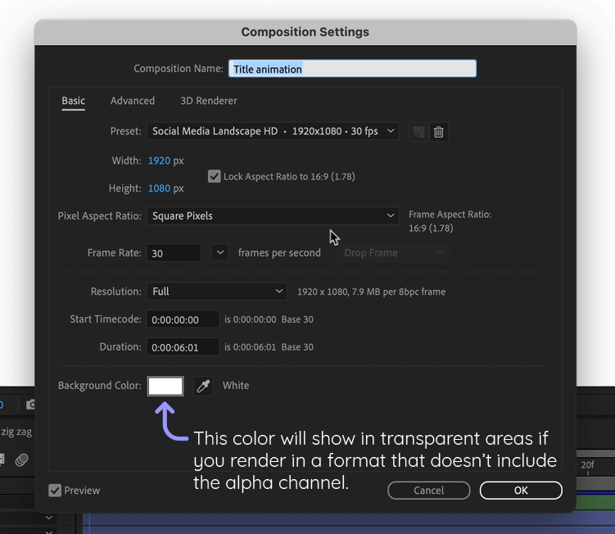615x534 pixels.
Task: Click the white Background Color swatch
Action: 165,386
